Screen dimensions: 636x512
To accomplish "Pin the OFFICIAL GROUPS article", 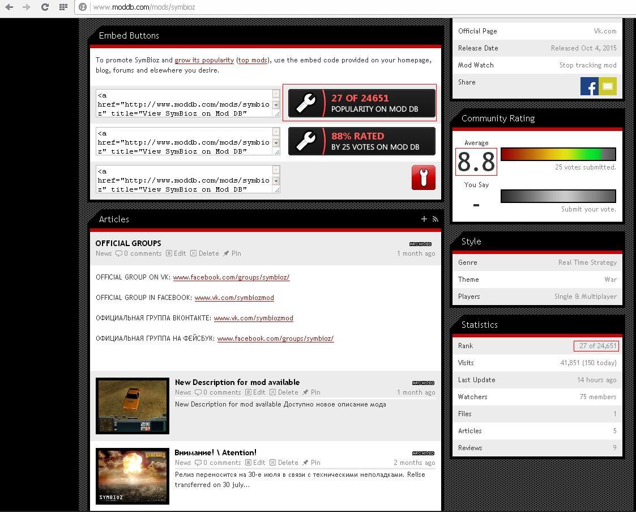I will pyautogui.click(x=232, y=253).
